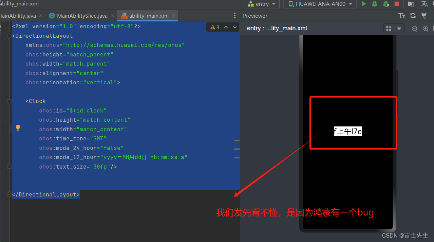
Task: Click the xml version declaration line
Action: coord(76,26)
